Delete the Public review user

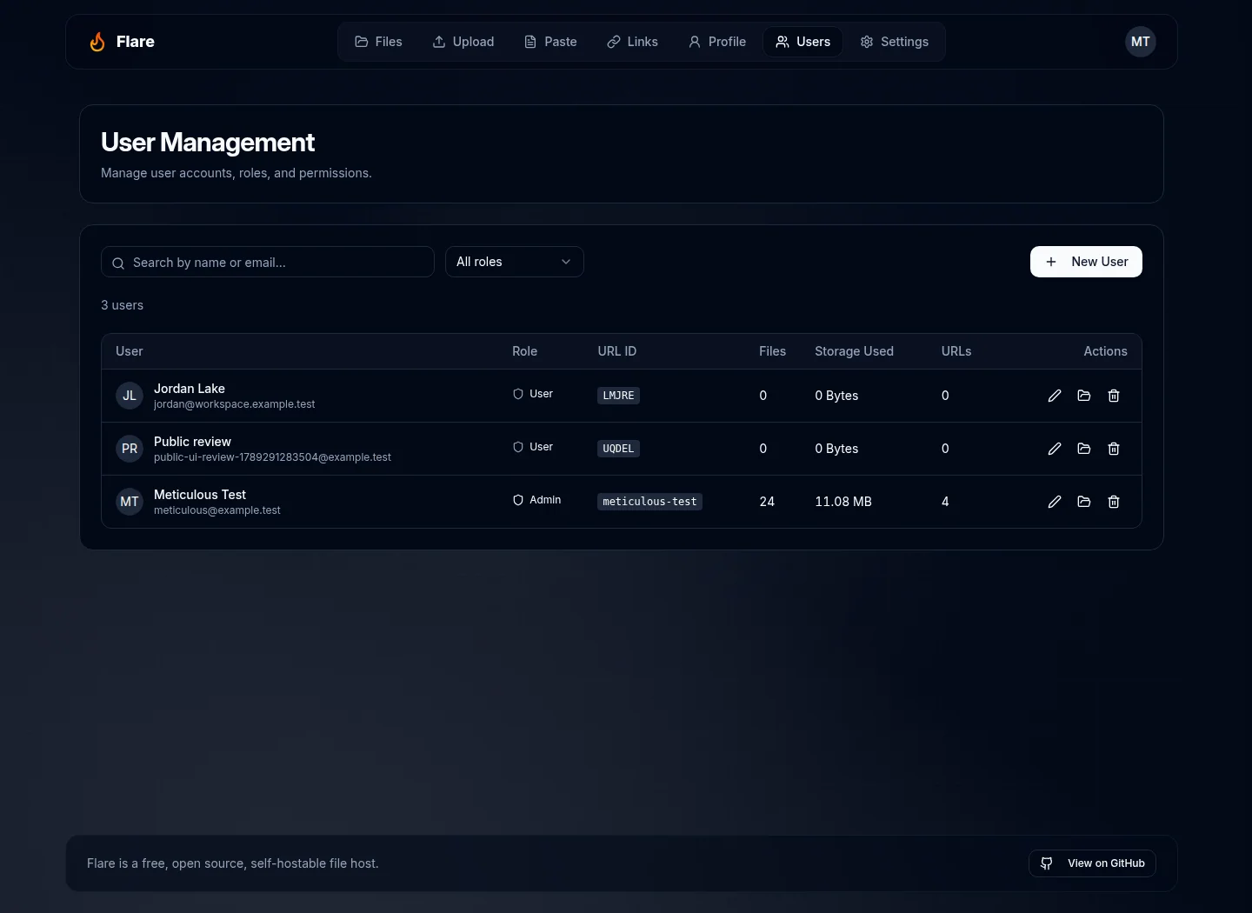click(x=1114, y=449)
